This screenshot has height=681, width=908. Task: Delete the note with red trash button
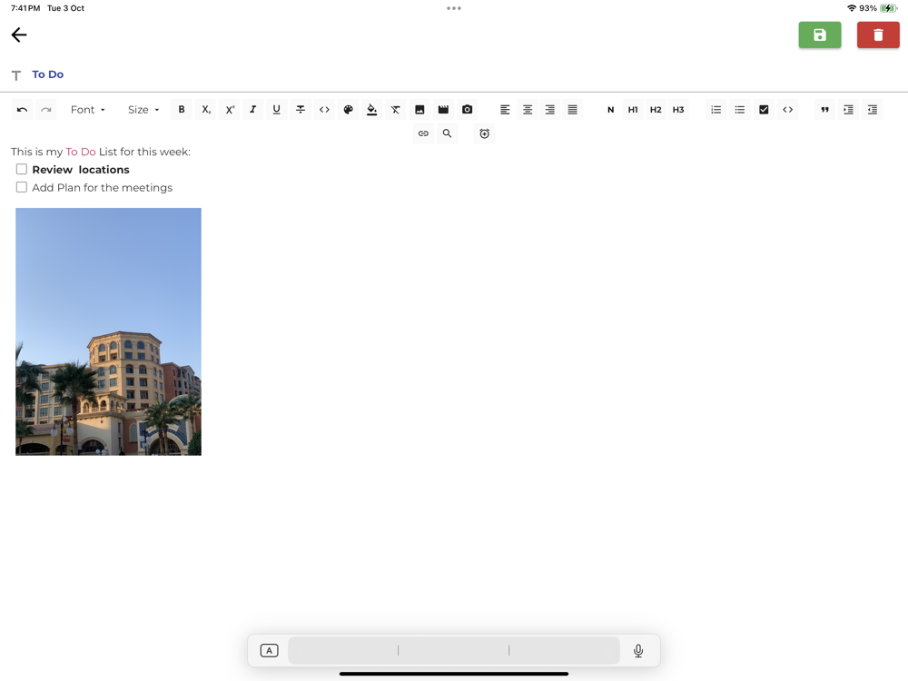(878, 35)
